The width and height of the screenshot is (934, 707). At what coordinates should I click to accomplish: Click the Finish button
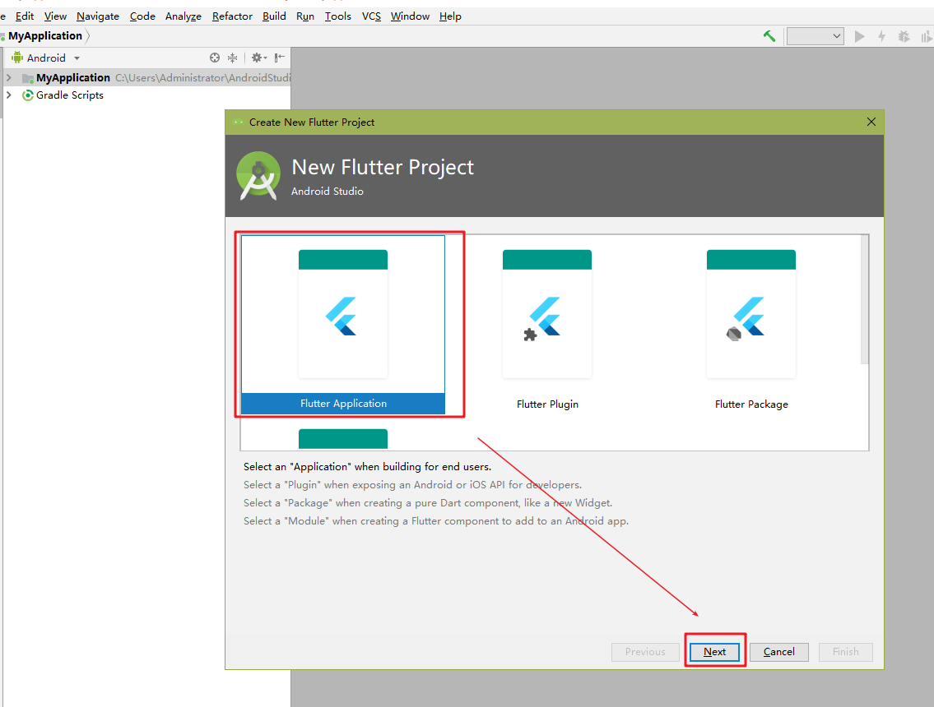click(845, 652)
